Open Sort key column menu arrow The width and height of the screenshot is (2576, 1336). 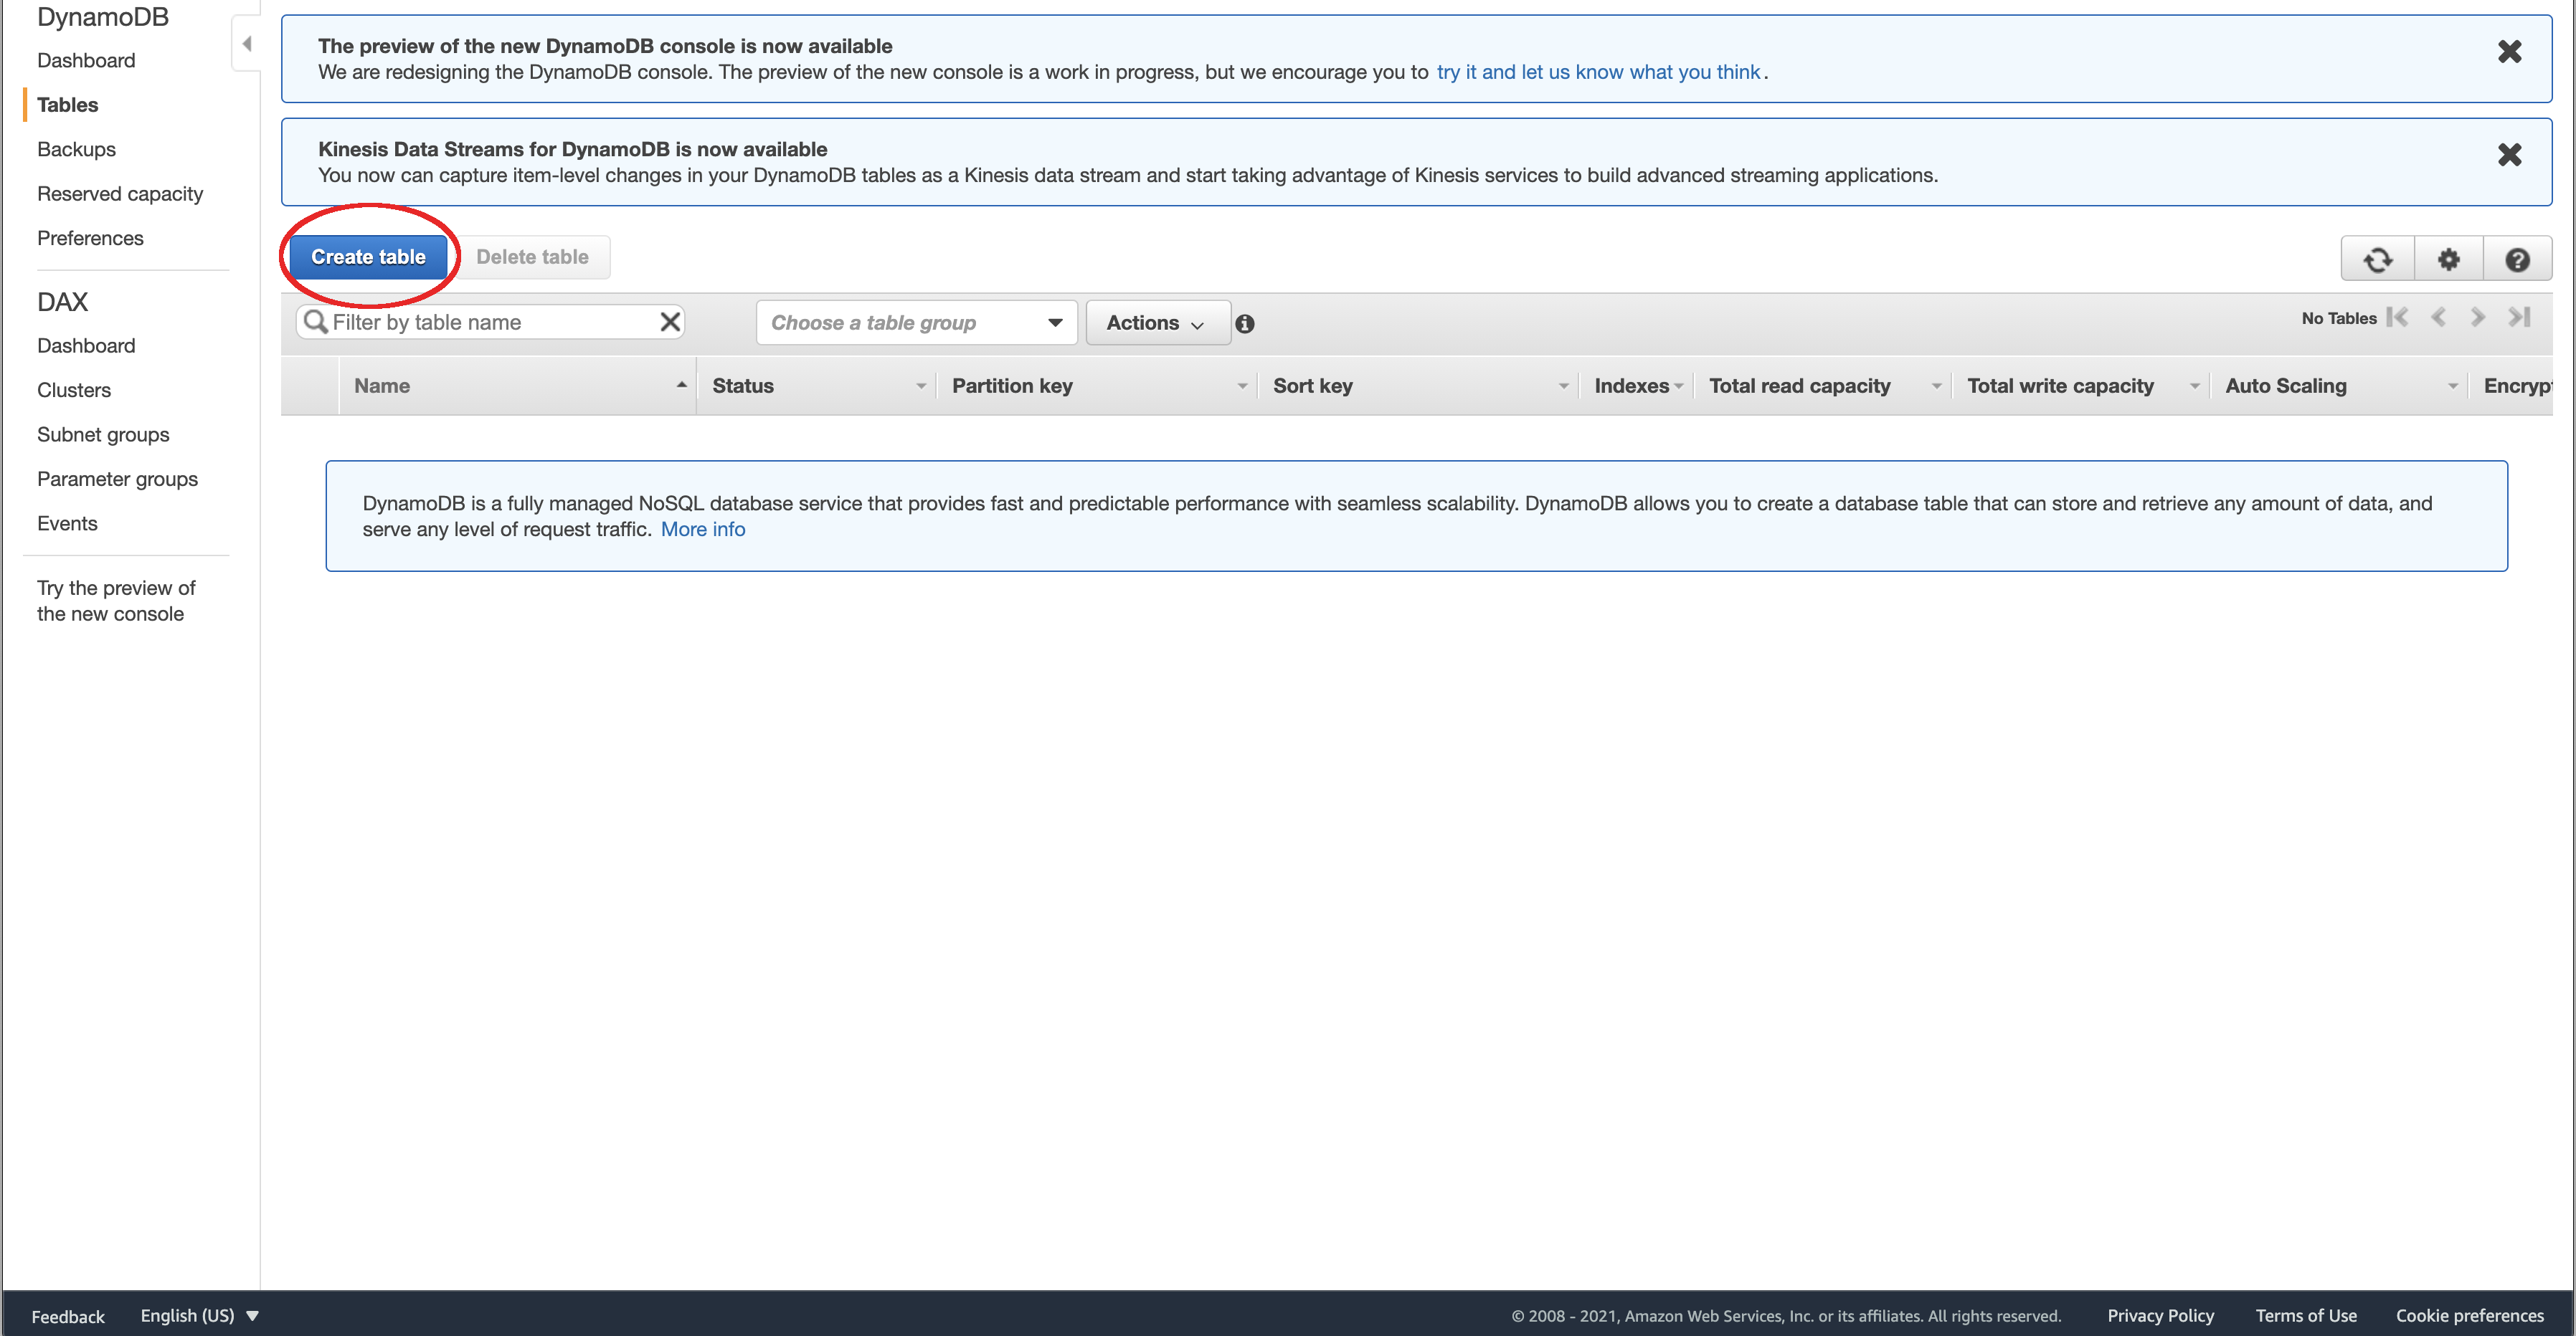[1562, 386]
